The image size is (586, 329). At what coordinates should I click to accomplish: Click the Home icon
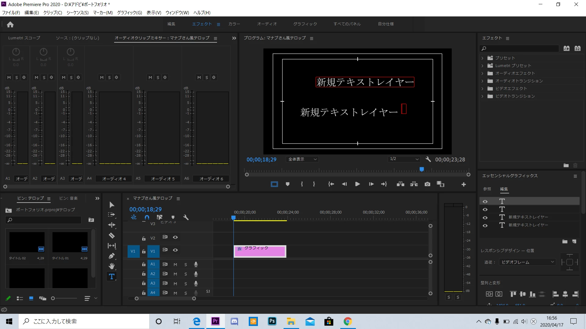[x=10, y=24]
